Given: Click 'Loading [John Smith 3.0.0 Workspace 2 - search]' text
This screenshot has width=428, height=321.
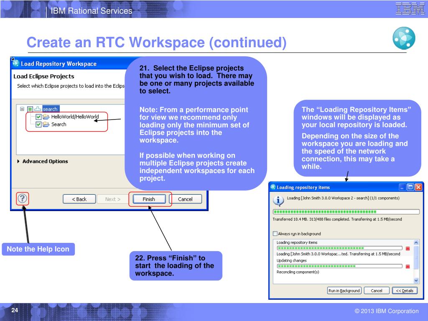Looking at the screenshot, I should coord(328,198).
